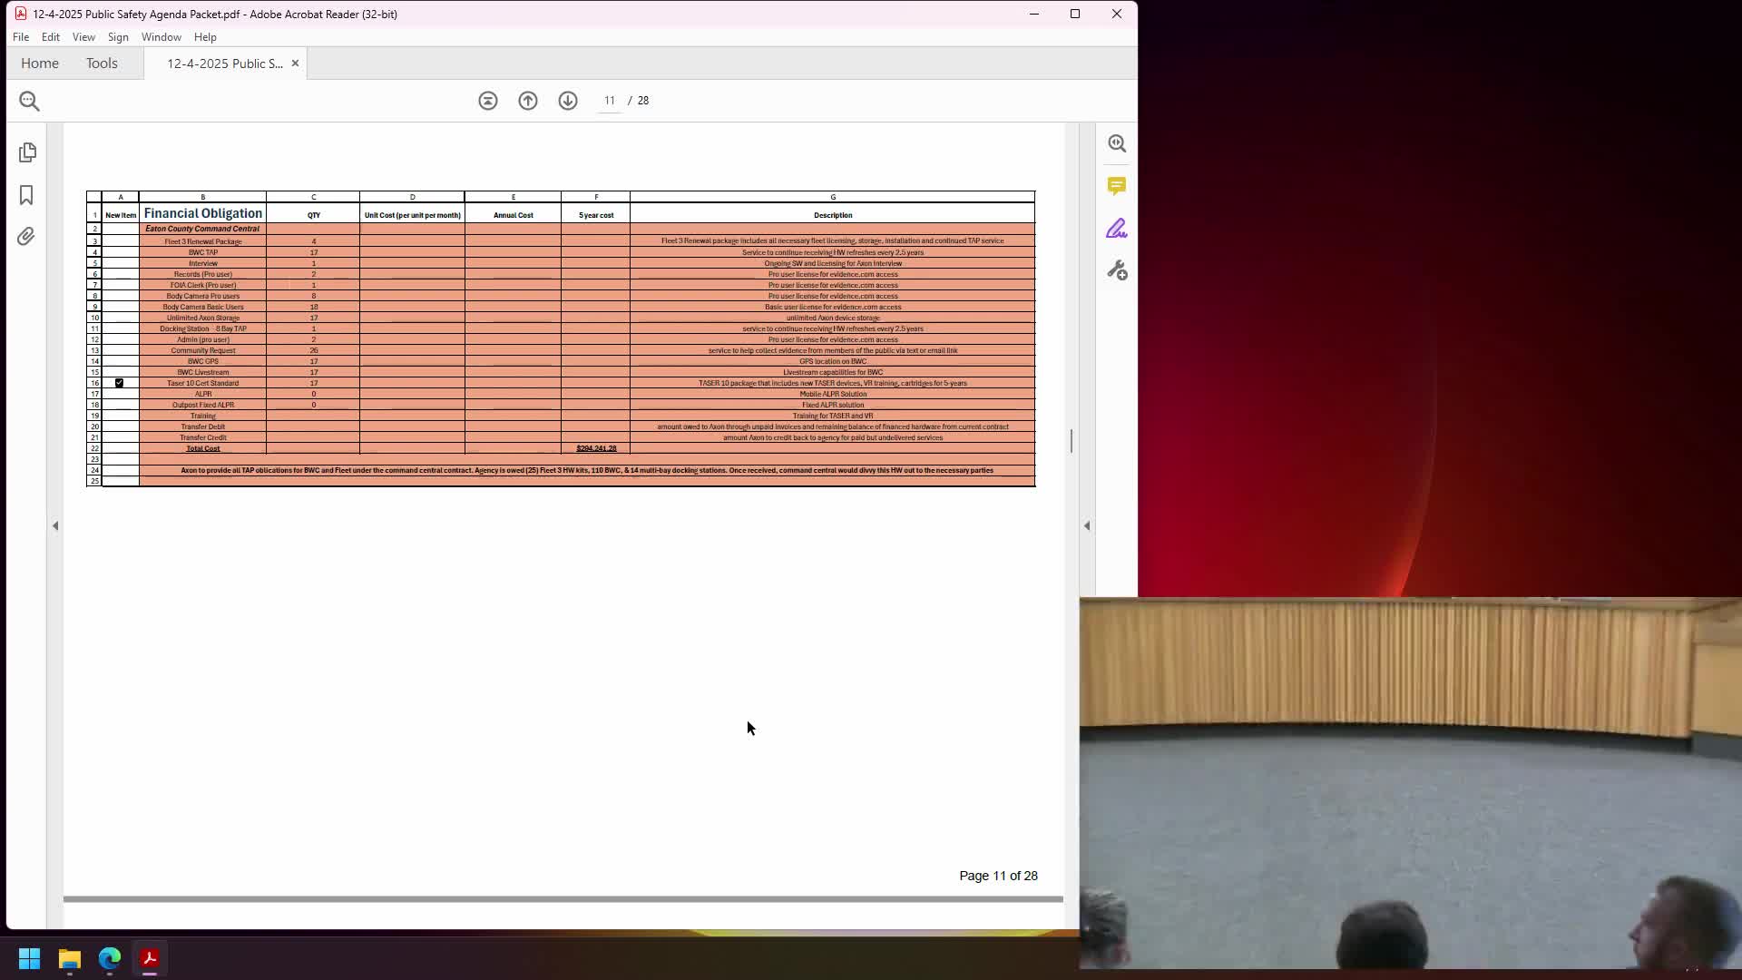Collapse the right tools pane arrow
This screenshot has height=980, width=1742.
point(1087,525)
